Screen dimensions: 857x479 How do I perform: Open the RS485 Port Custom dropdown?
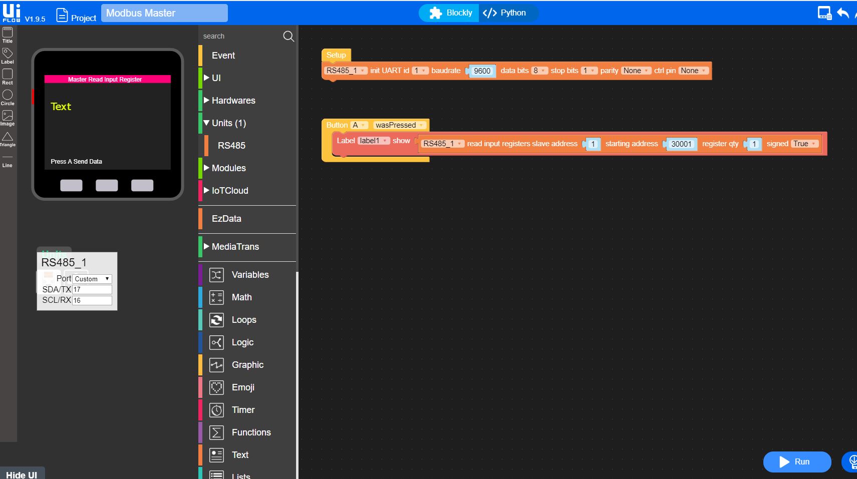click(92, 279)
